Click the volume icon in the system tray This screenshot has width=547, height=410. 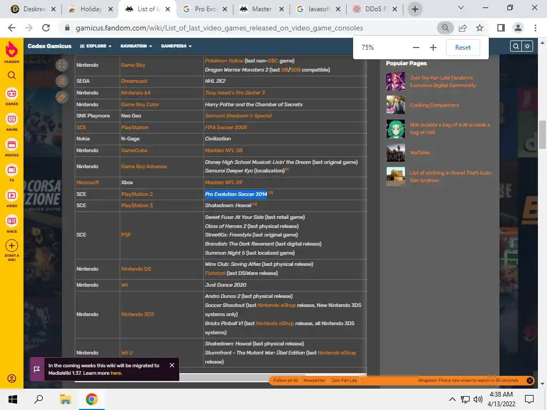(x=478, y=399)
